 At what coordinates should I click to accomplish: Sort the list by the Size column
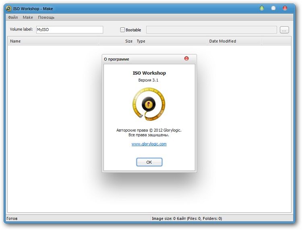click(x=117, y=41)
